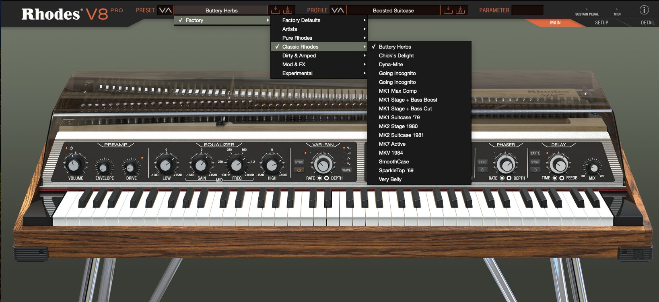Expand the Classic Rhodes submenu
This screenshot has width=659, height=302.
click(319, 47)
